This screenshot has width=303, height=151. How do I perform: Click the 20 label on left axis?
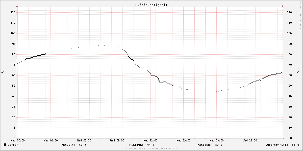13,117
